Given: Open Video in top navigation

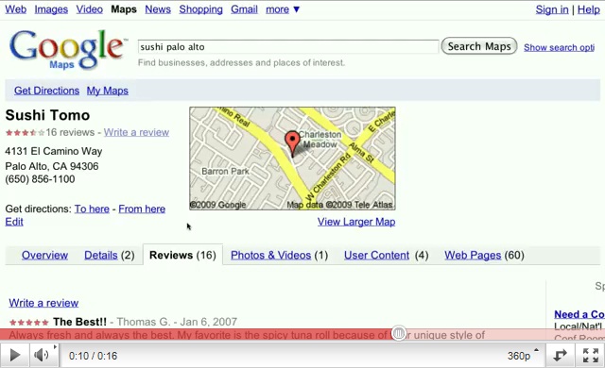Looking at the screenshot, I should 89,9.
